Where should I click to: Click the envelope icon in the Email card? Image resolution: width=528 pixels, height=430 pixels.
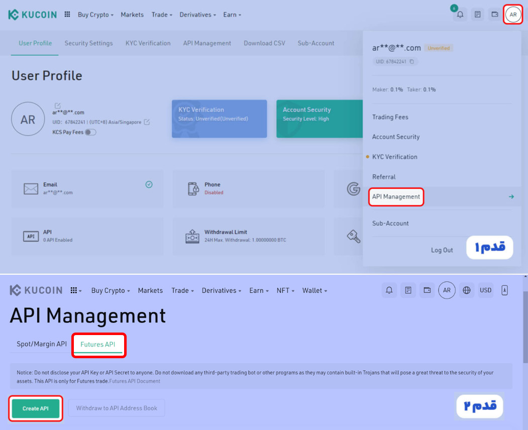[x=31, y=188]
